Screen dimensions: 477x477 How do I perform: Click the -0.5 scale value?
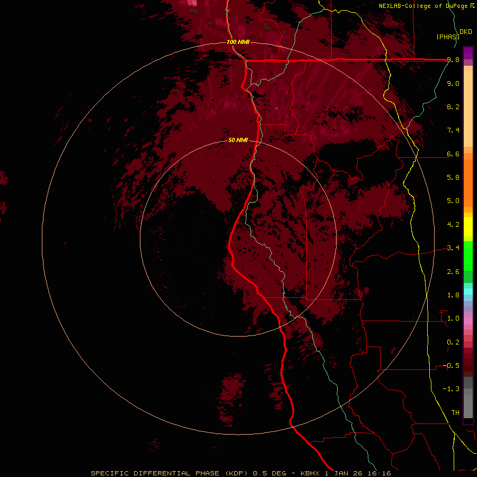click(451, 366)
